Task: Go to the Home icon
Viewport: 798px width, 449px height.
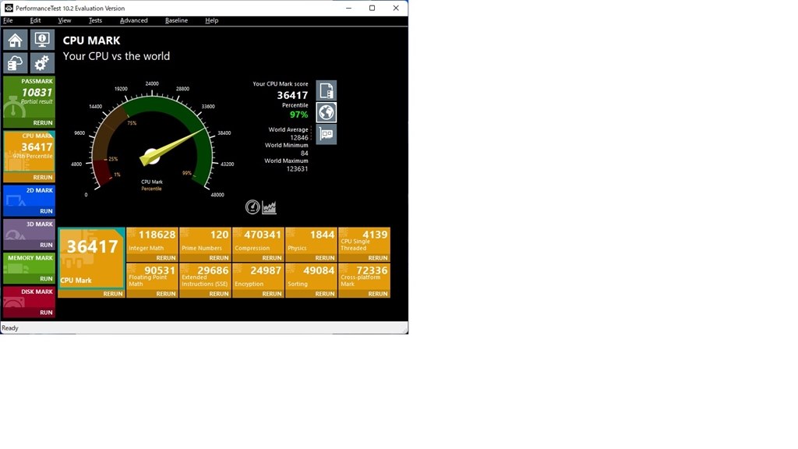Action: [x=16, y=40]
